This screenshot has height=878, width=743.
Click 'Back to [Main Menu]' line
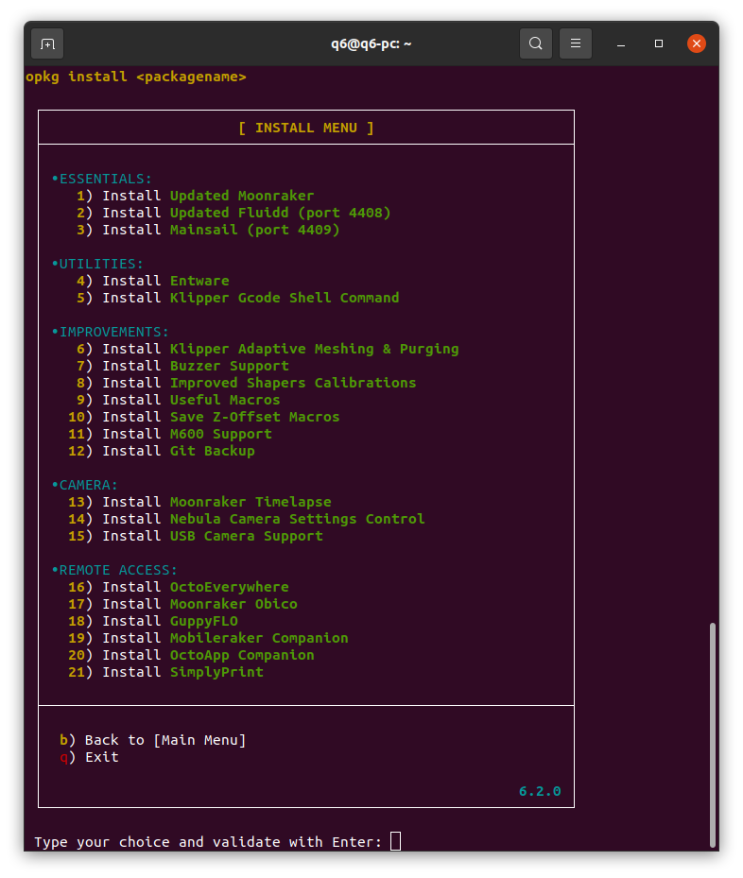153,740
